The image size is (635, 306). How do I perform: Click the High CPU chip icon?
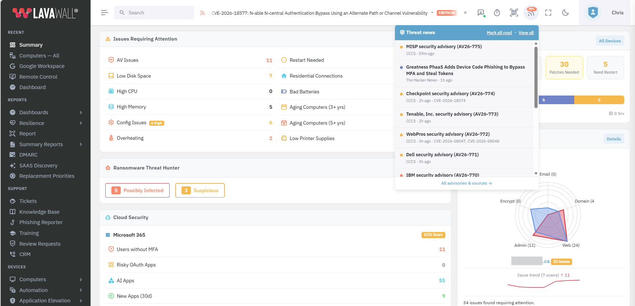tap(111, 91)
